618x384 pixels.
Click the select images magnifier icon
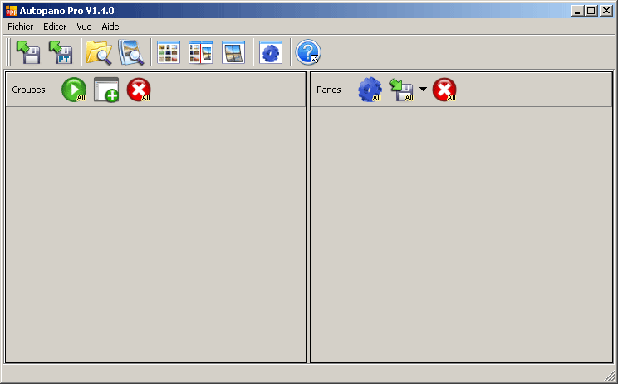(x=131, y=52)
